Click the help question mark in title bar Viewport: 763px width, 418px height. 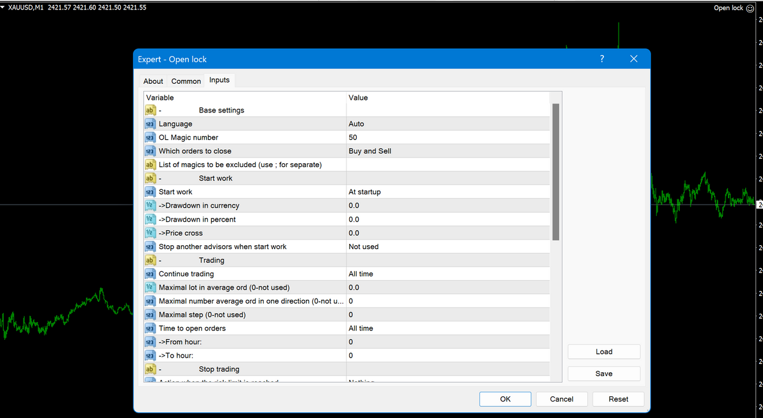pyautogui.click(x=602, y=59)
